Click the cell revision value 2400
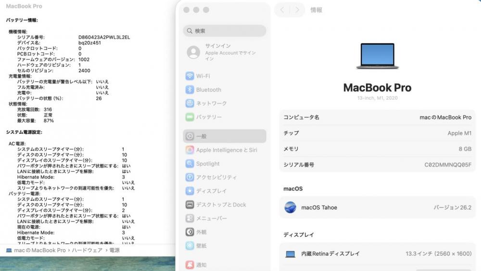481x271 pixels. 84,71
